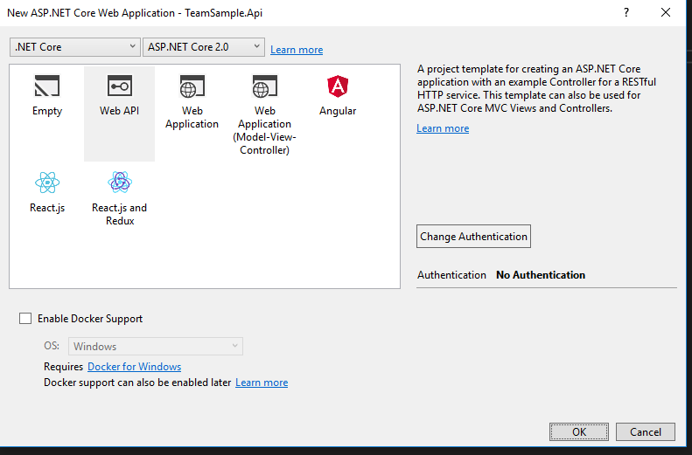Choose the Web API template icon

click(119, 86)
